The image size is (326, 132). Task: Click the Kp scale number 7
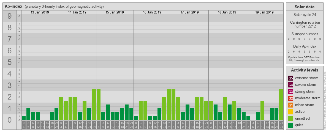pyautogui.click(x=9, y=39)
